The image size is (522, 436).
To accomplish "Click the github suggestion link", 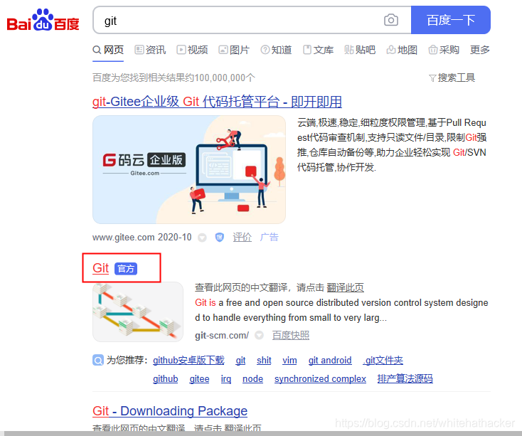I will (166, 379).
